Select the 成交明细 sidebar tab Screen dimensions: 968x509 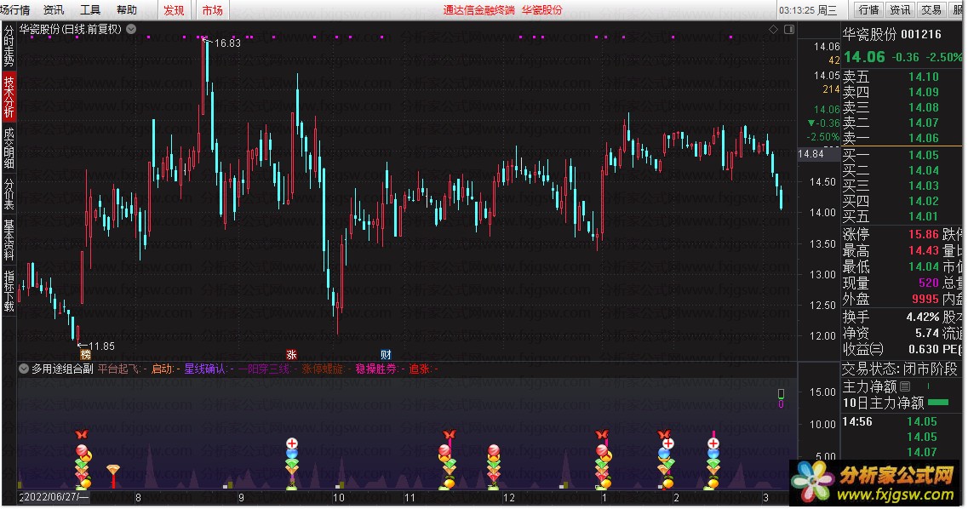(x=9, y=148)
